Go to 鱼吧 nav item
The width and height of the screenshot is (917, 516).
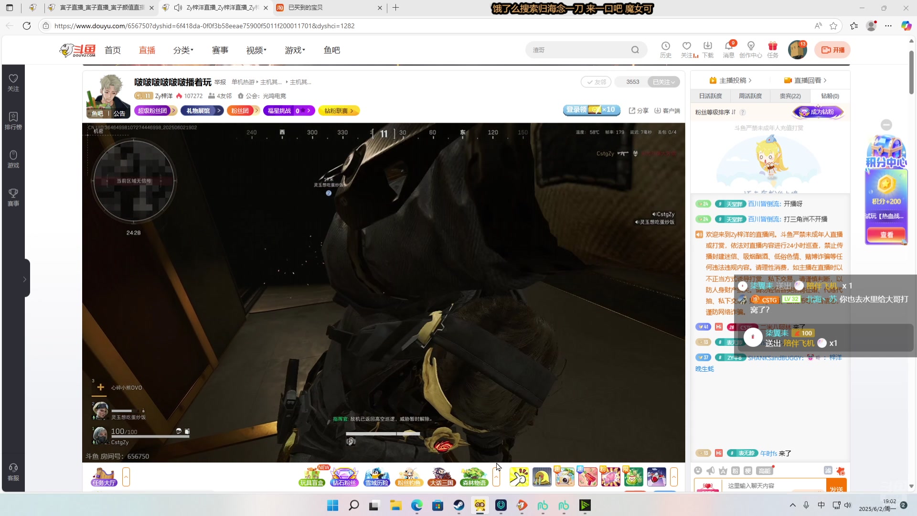332,50
